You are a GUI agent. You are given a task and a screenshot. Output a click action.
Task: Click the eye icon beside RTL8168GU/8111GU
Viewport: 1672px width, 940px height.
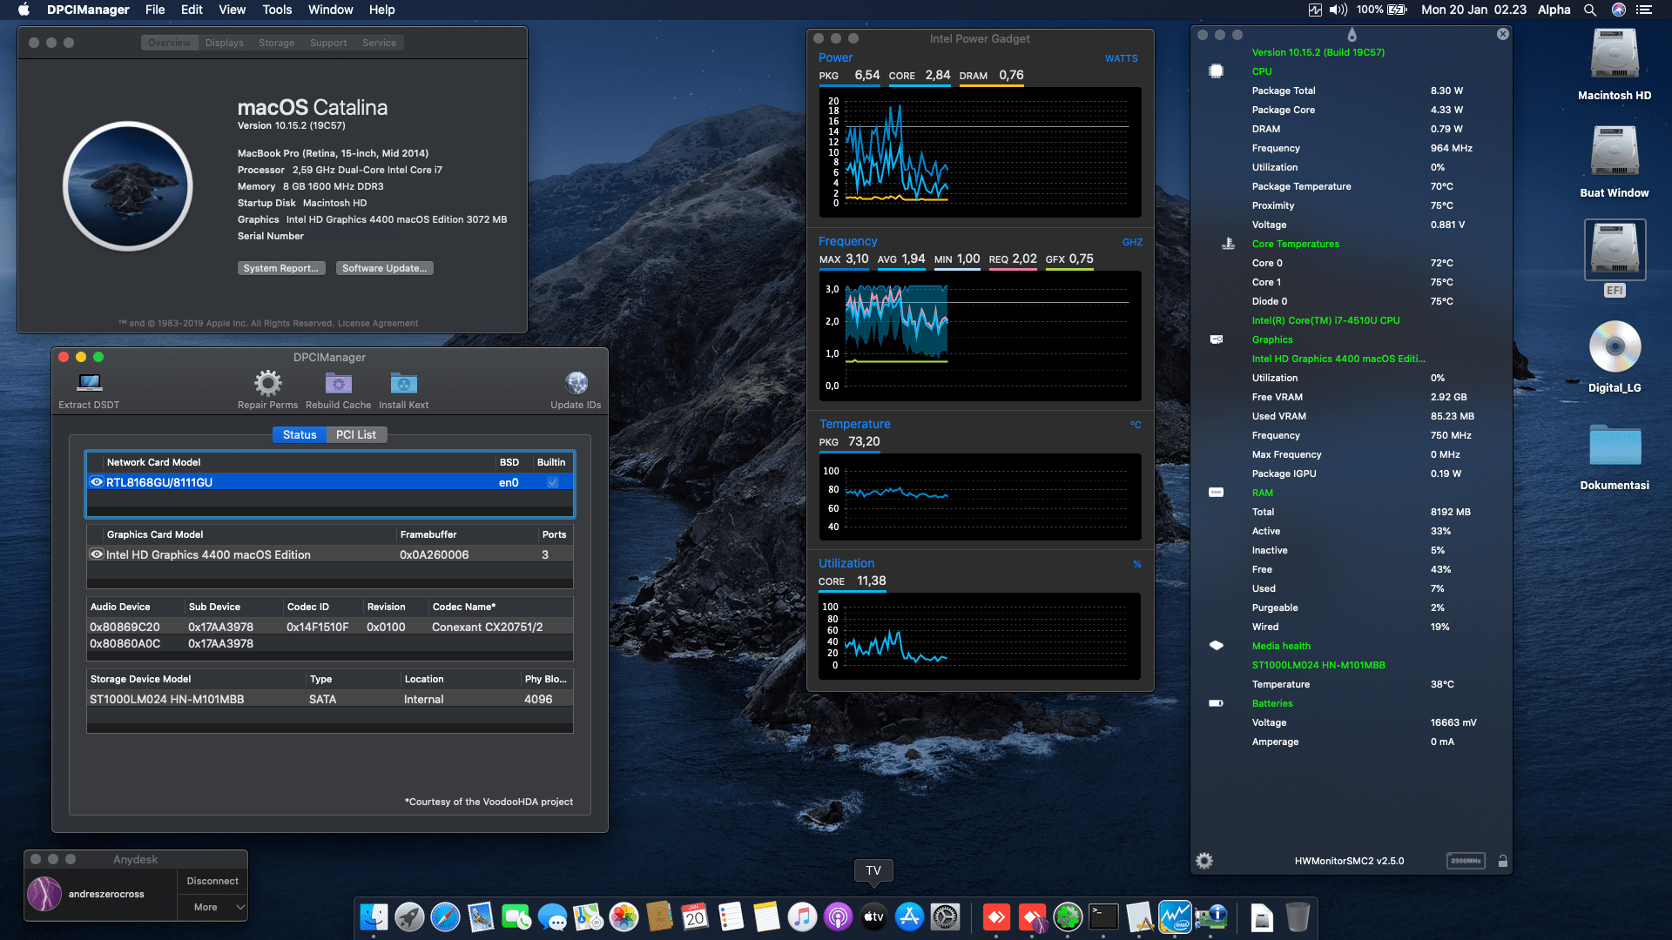click(x=97, y=482)
